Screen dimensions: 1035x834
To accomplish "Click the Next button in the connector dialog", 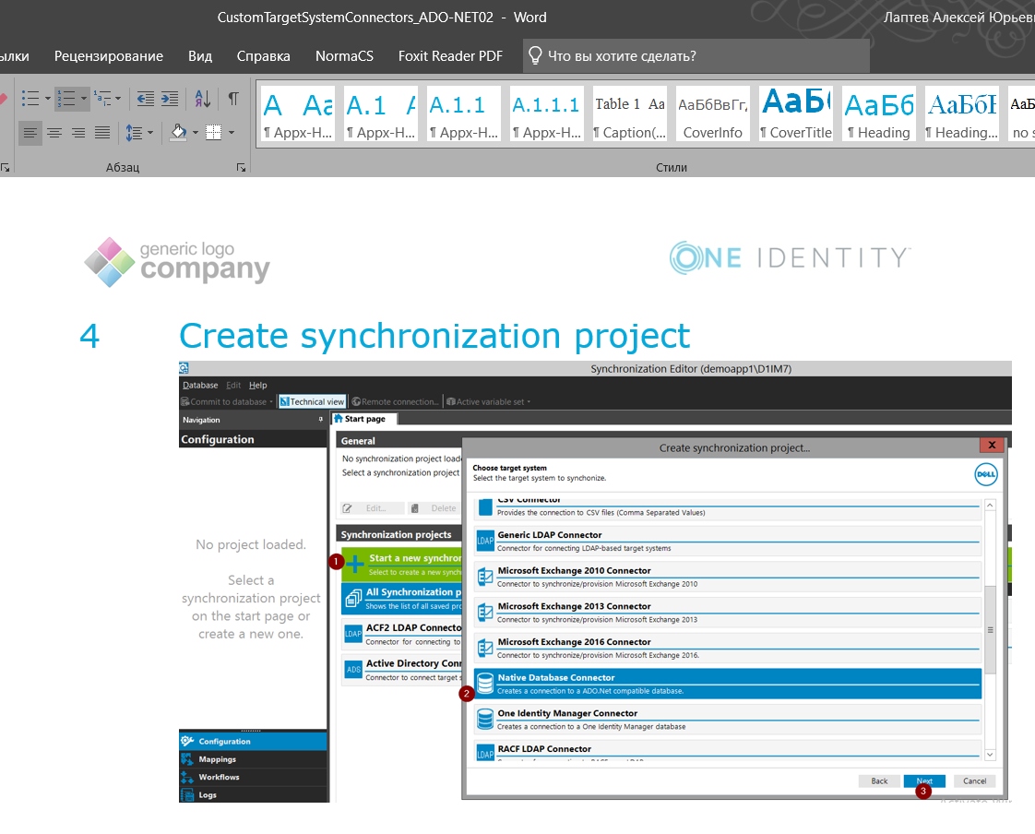I will (925, 780).
